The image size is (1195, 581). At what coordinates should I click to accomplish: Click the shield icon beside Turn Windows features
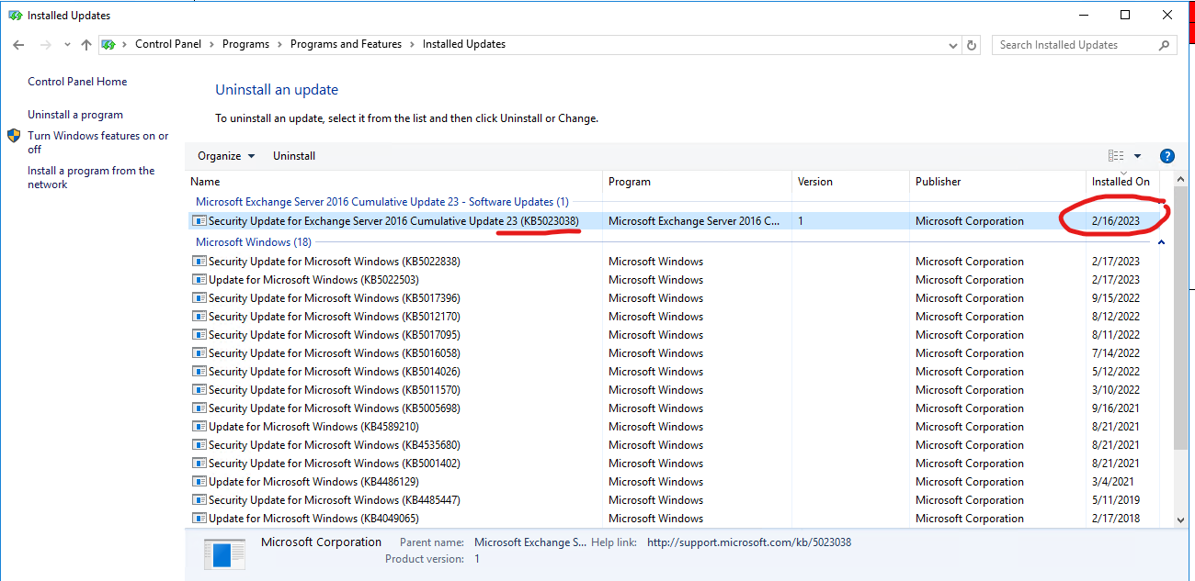(x=14, y=136)
